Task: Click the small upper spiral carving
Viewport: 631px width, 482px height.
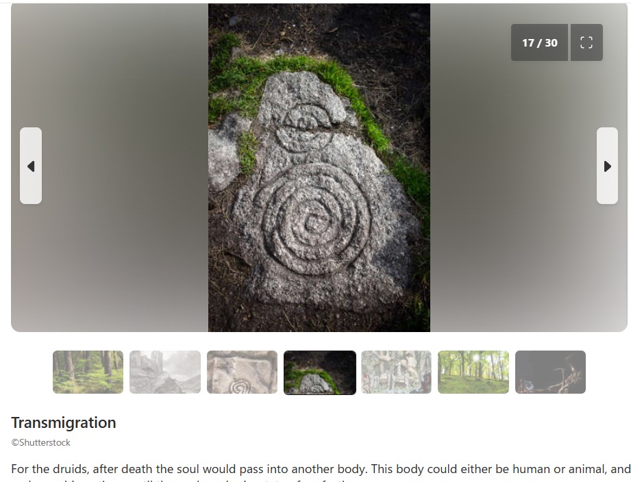Action: pyautogui.click(x=304, y=128)
